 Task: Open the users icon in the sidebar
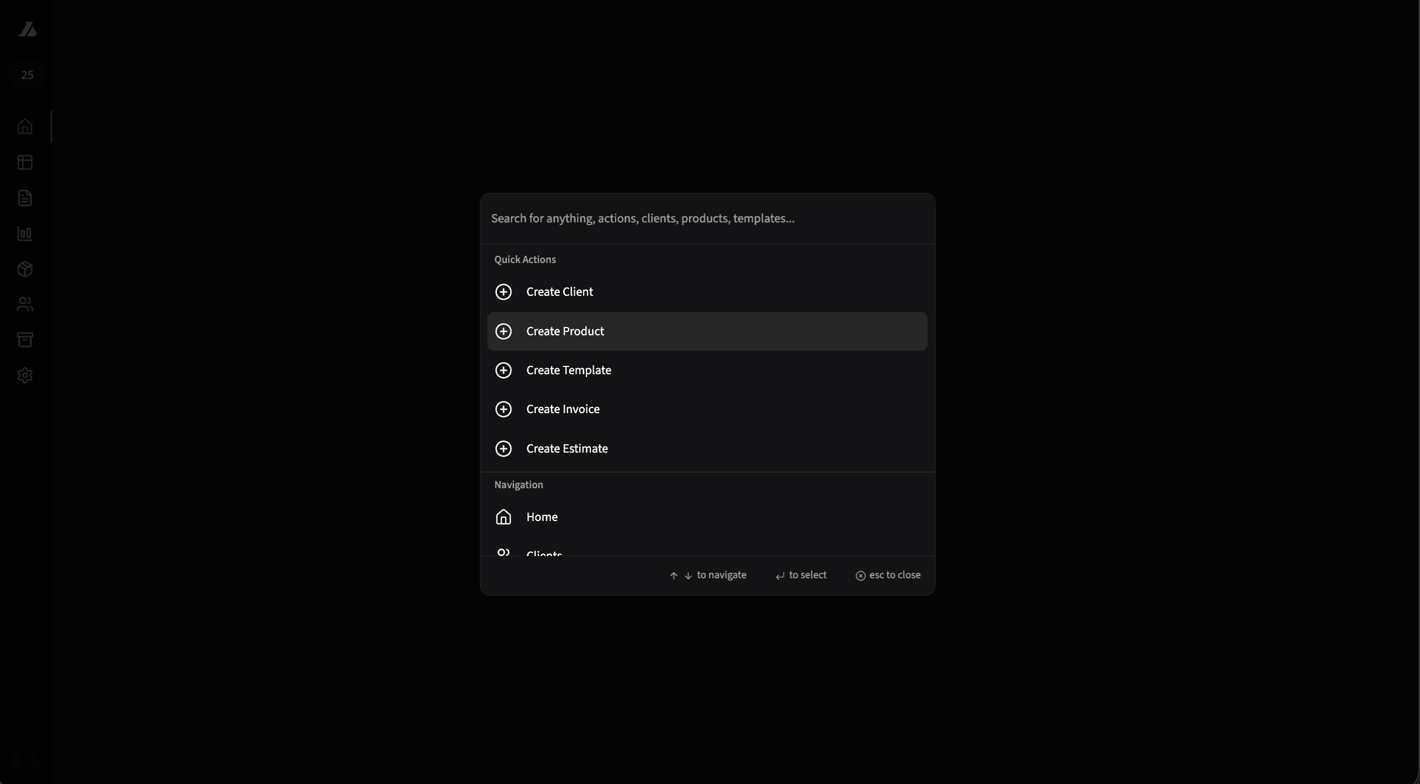[25, 304]
